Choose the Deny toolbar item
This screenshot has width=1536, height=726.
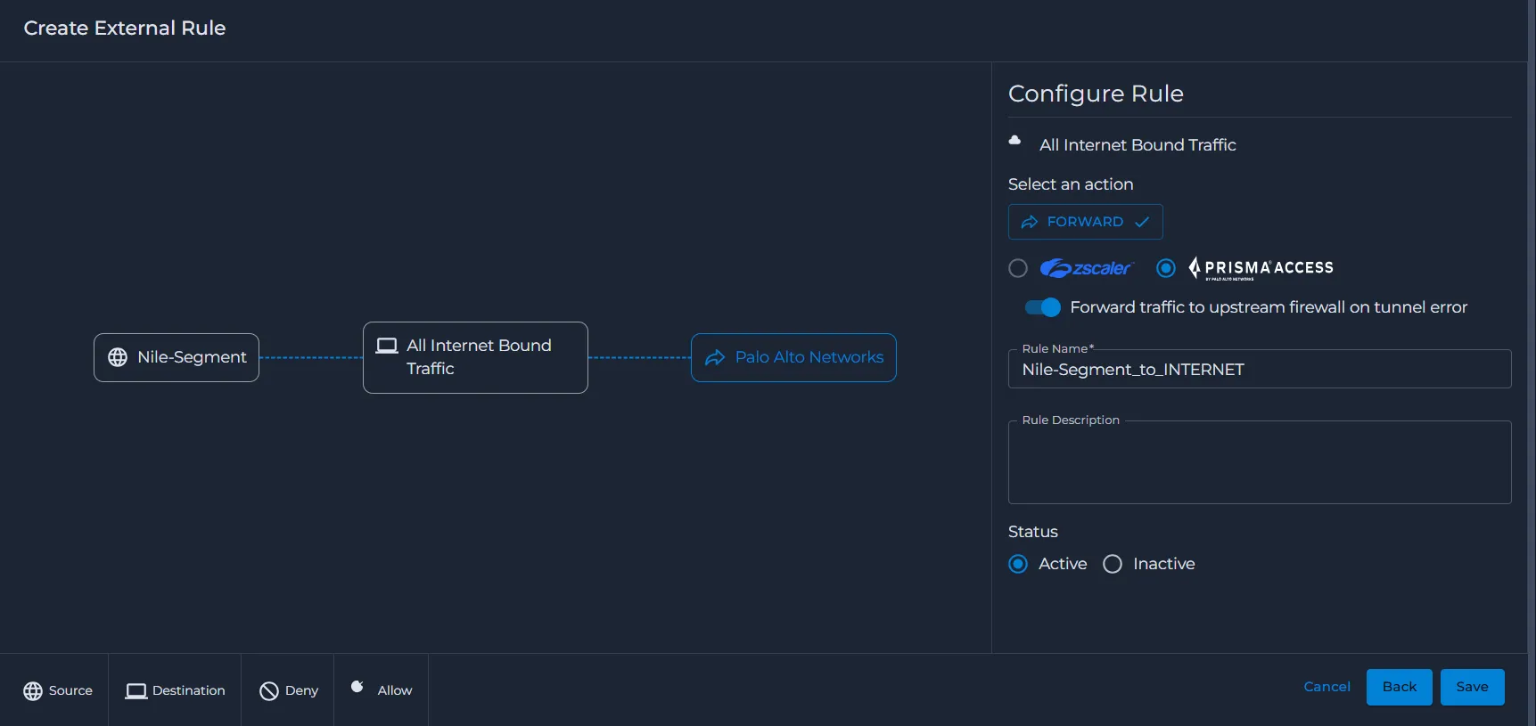pyautogui.click(x=289, y=690)
